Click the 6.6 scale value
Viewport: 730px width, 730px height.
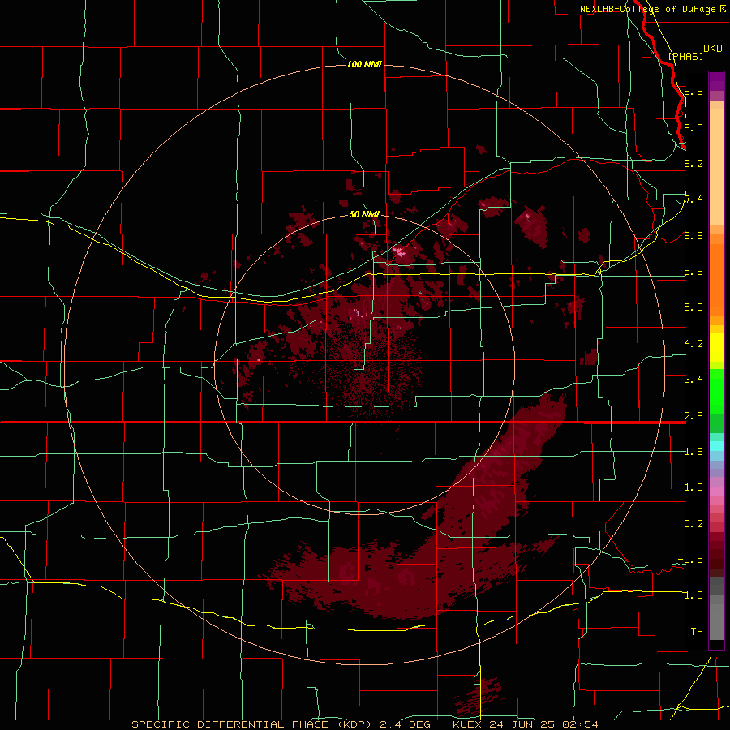693,235
